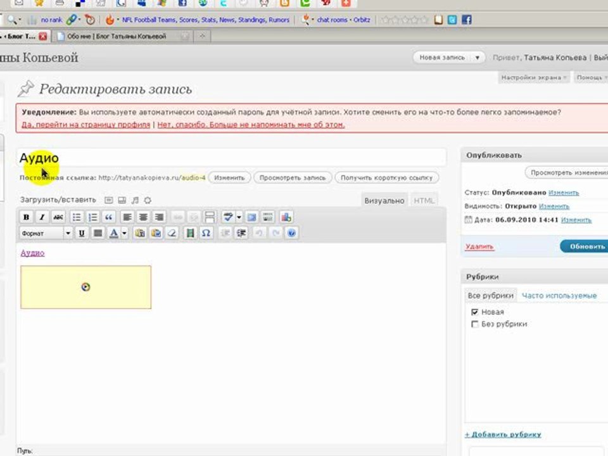The image size is (608, 456).
Task: Click the Аудио post title field
Action: pyautogui.click(x=232, y=158)
